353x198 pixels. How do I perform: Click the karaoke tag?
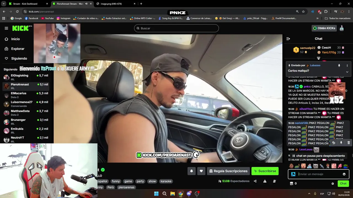(x=166, y=181)
